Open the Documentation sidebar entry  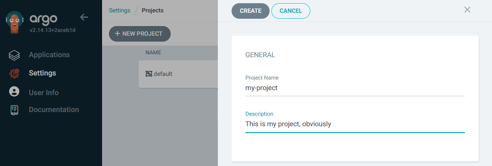(54, 109)
